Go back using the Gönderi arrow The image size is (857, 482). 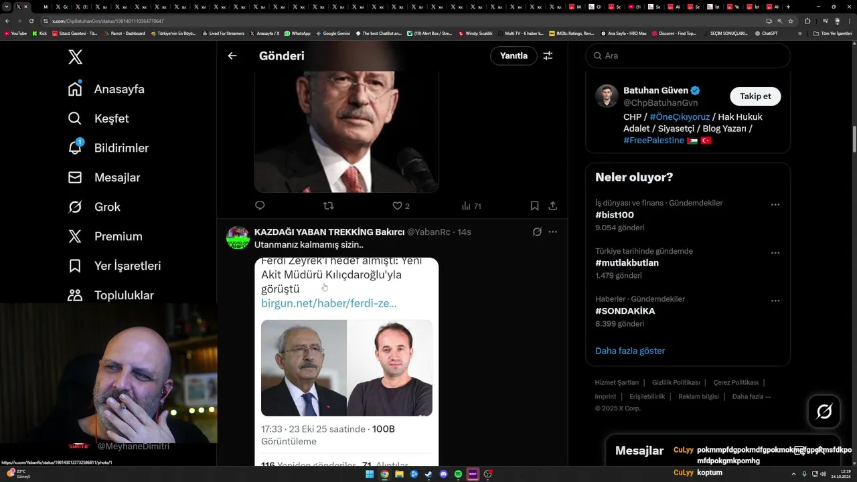coord(232,56)
